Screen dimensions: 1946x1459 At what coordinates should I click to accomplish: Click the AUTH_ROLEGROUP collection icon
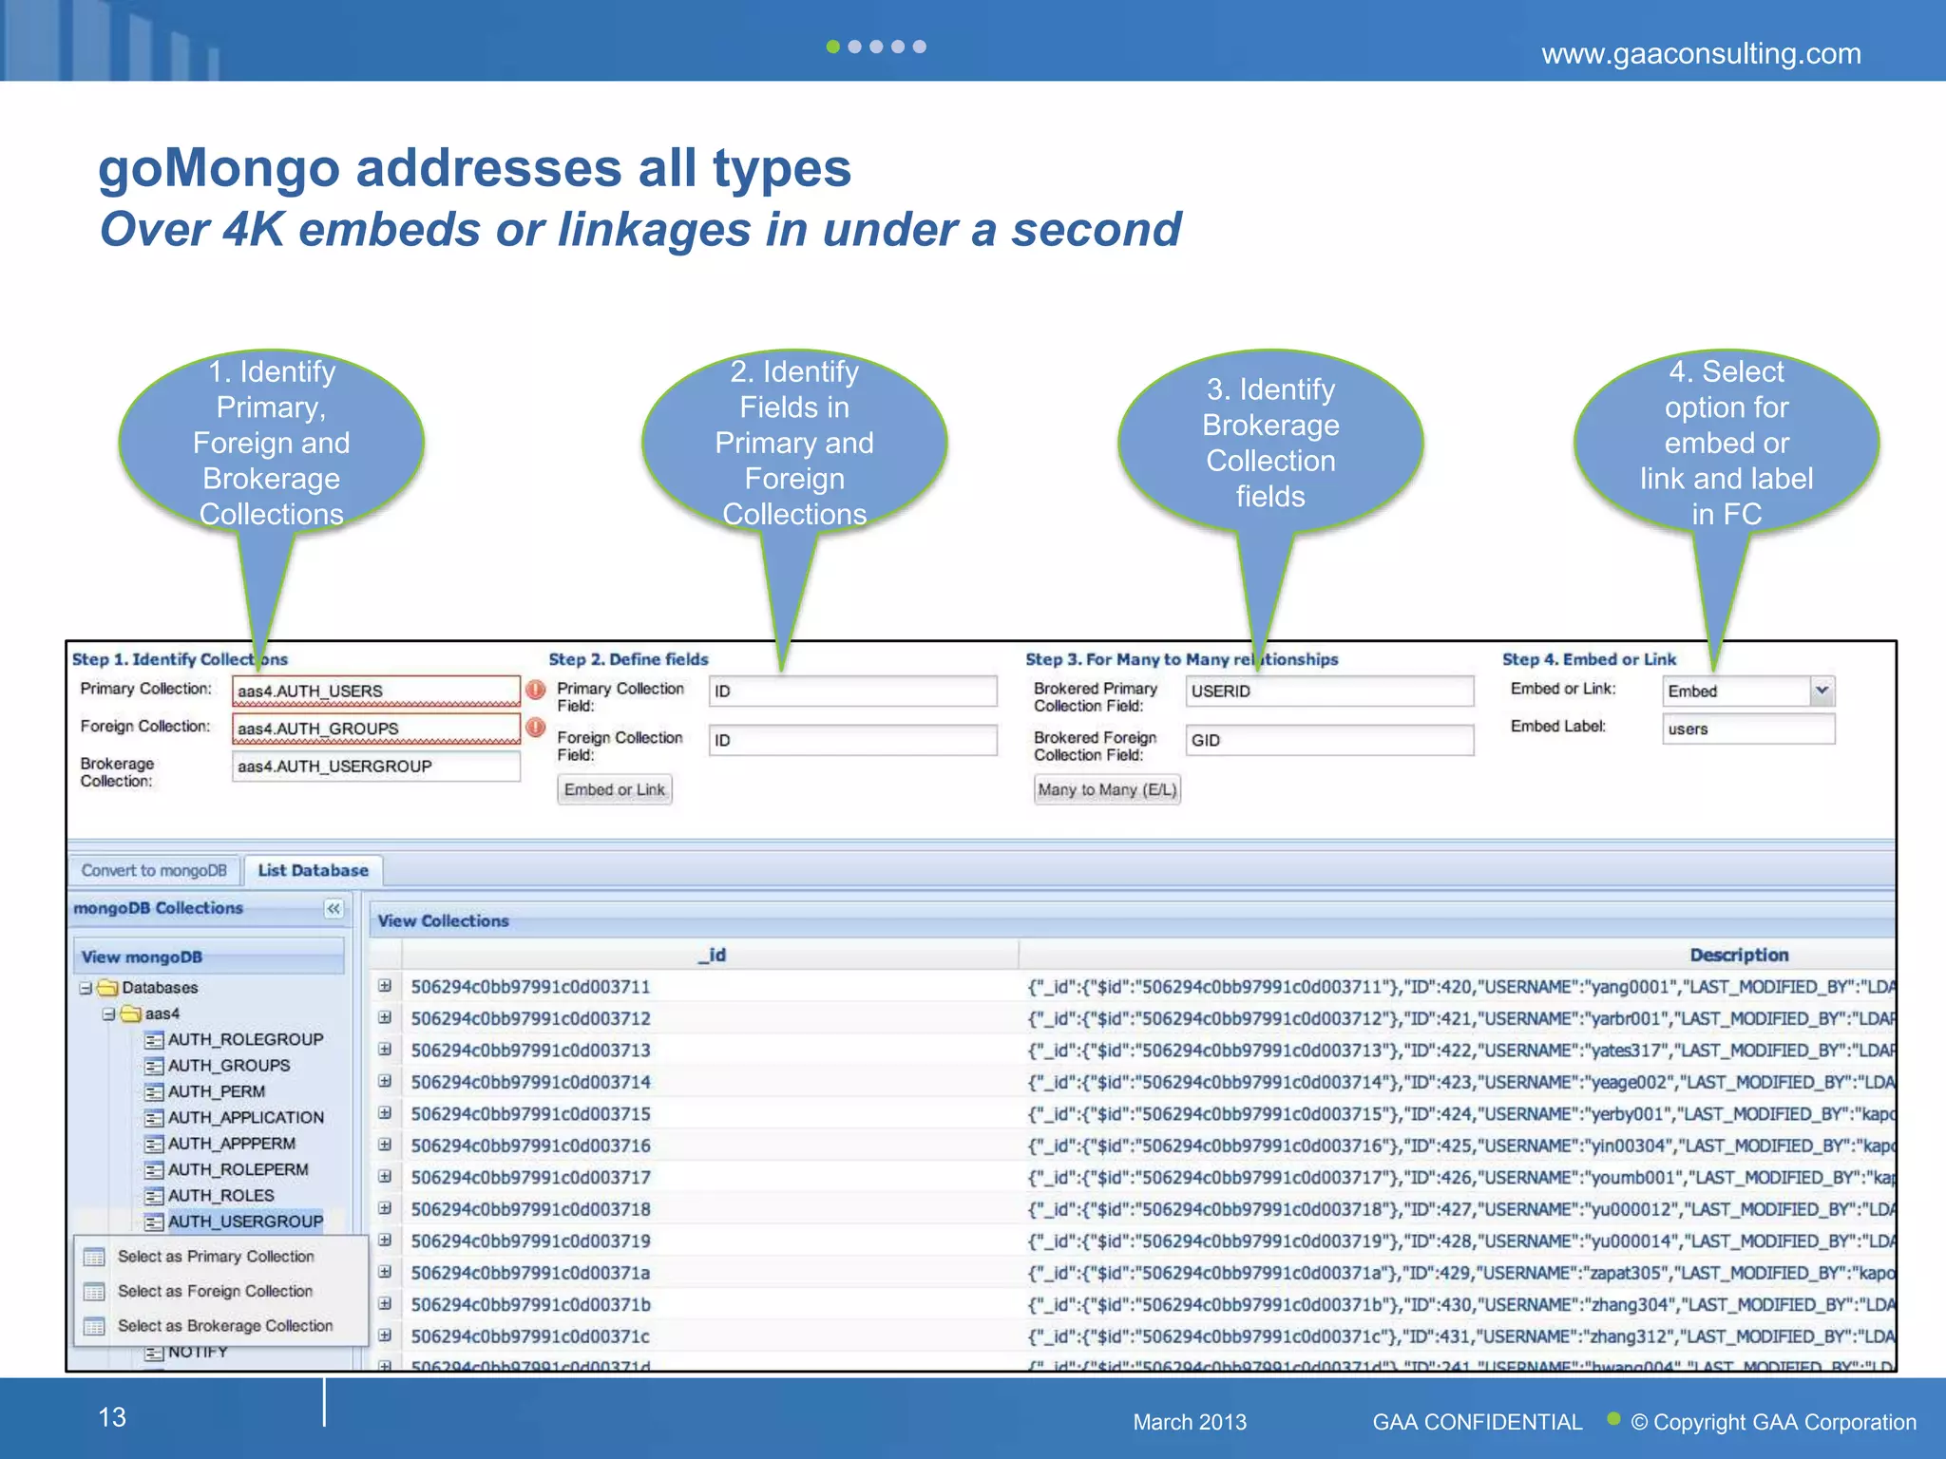tap(154, 1040)
